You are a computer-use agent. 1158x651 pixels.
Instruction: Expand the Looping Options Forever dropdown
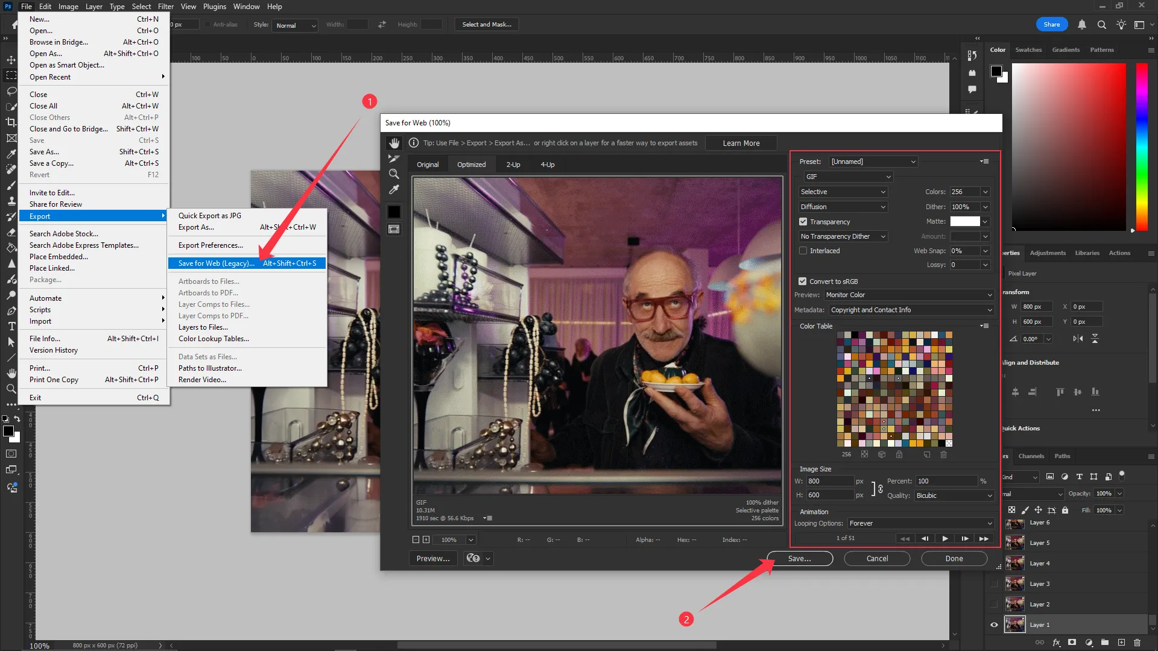coord(920,523)
